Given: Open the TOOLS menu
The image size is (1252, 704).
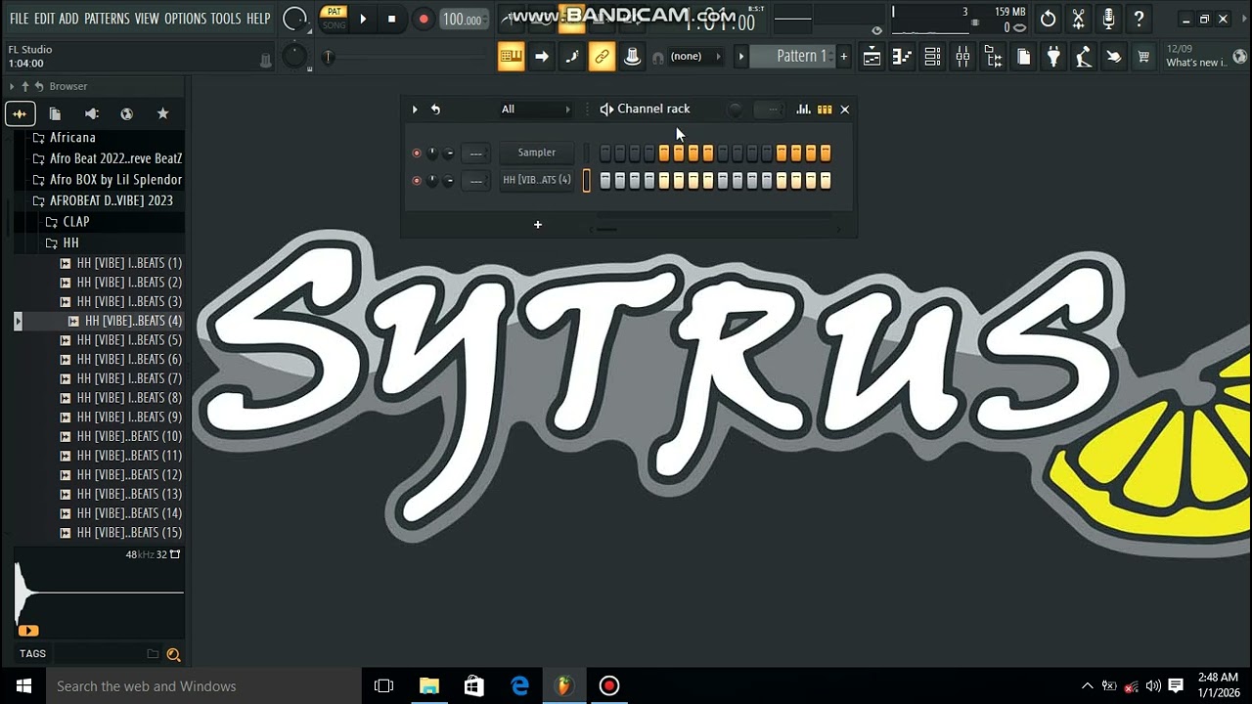Looking at the screenshot, I should click(226, 19).
